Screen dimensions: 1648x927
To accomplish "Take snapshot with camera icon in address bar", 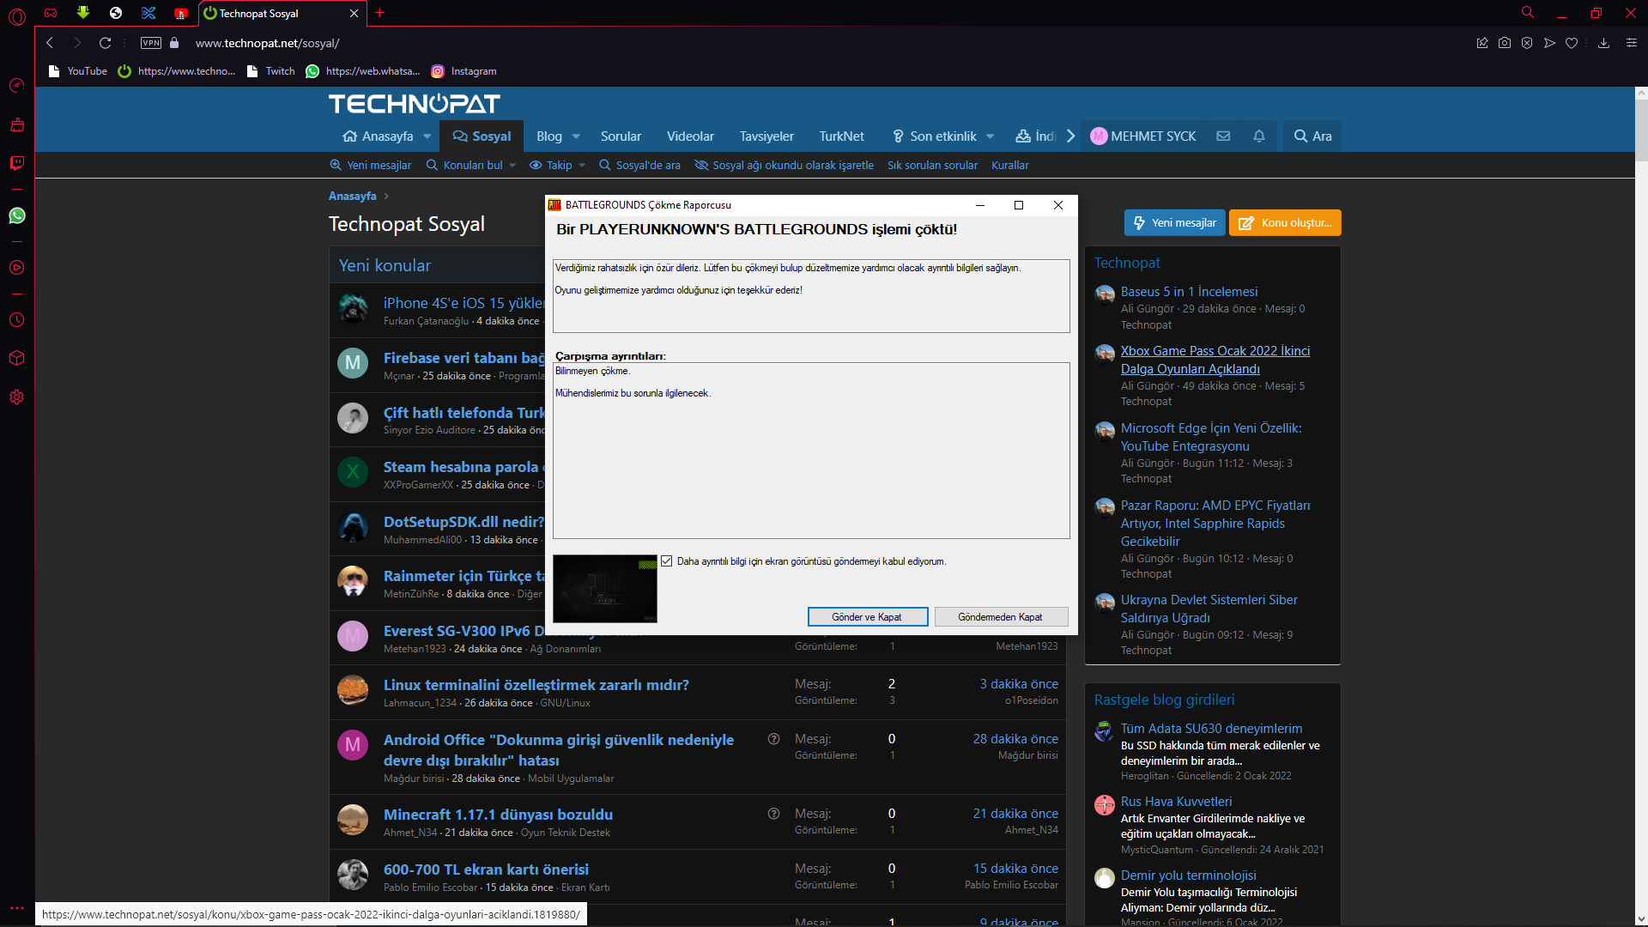I will tap(1505, 43).
